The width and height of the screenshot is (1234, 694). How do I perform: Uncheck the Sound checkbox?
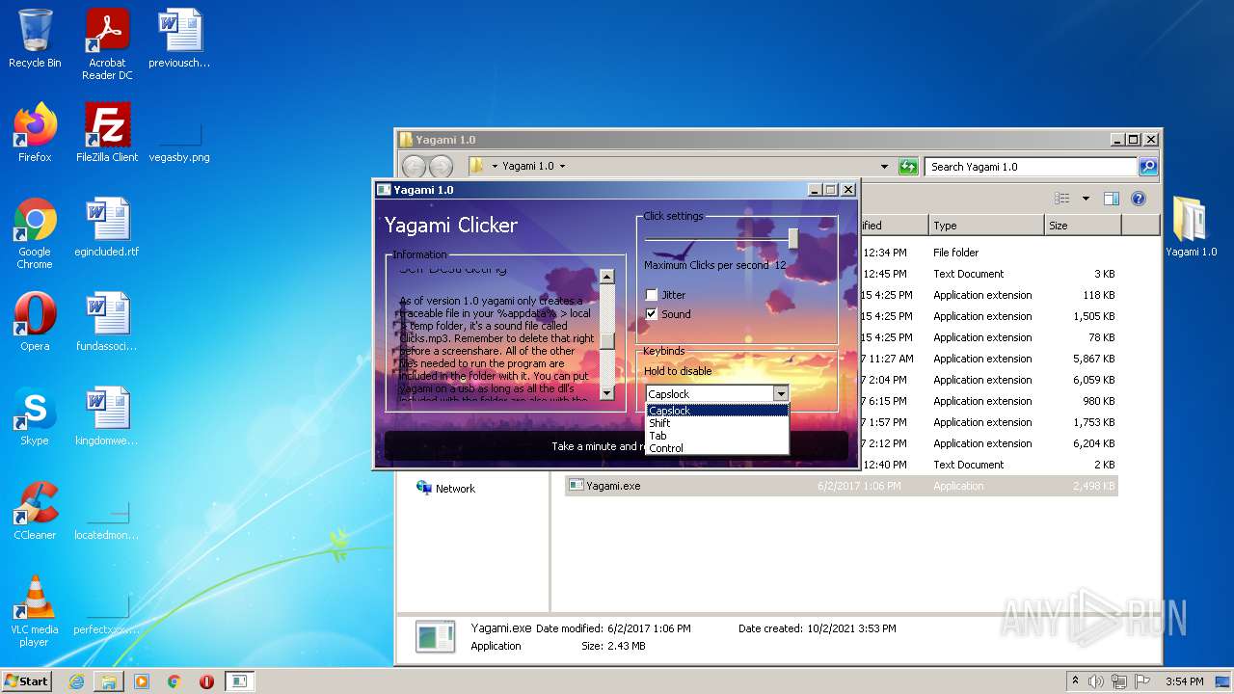[x=652, y=314]
